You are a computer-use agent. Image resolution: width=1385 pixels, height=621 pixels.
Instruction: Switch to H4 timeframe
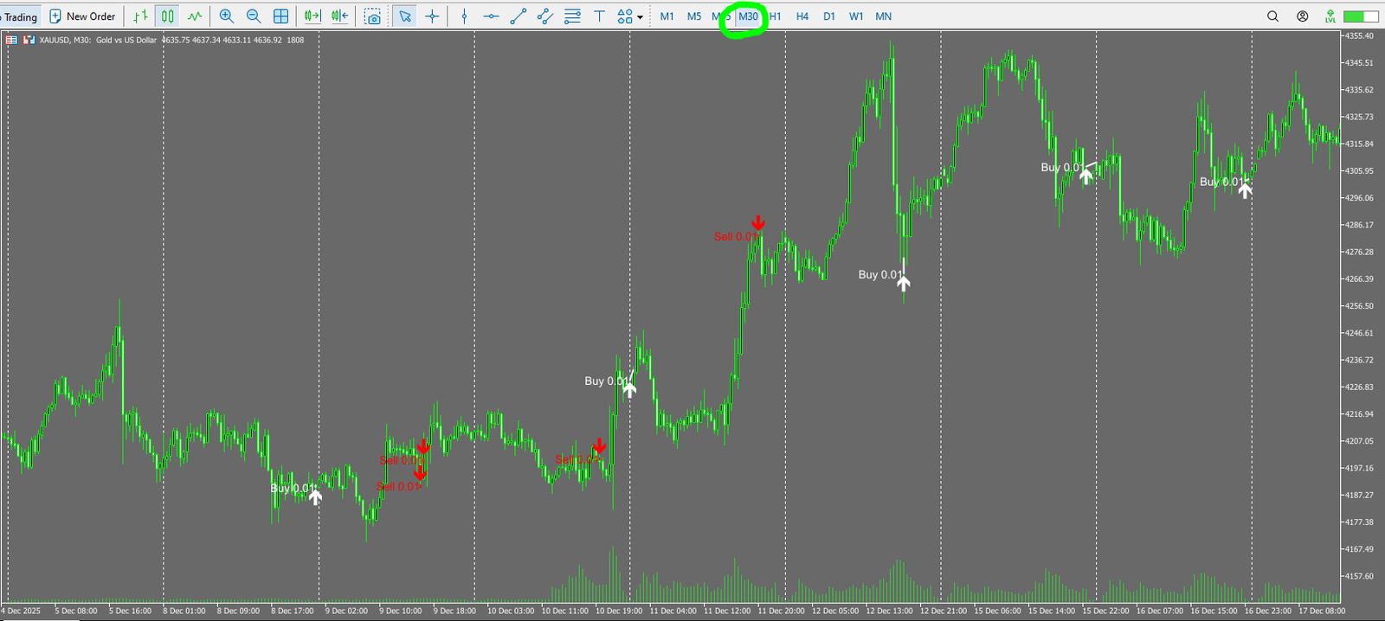(802, 16)
